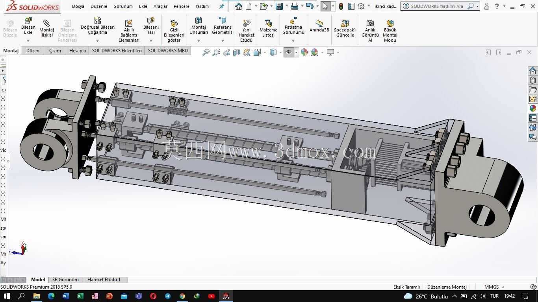Switch to the Hareket Etüdü 1 tab
Image resolution: width=538 pixels, height=302 pixels.
point(104,280)
